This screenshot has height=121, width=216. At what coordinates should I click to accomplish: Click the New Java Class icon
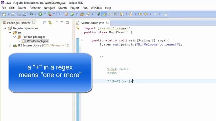click(x=72, y=14)
